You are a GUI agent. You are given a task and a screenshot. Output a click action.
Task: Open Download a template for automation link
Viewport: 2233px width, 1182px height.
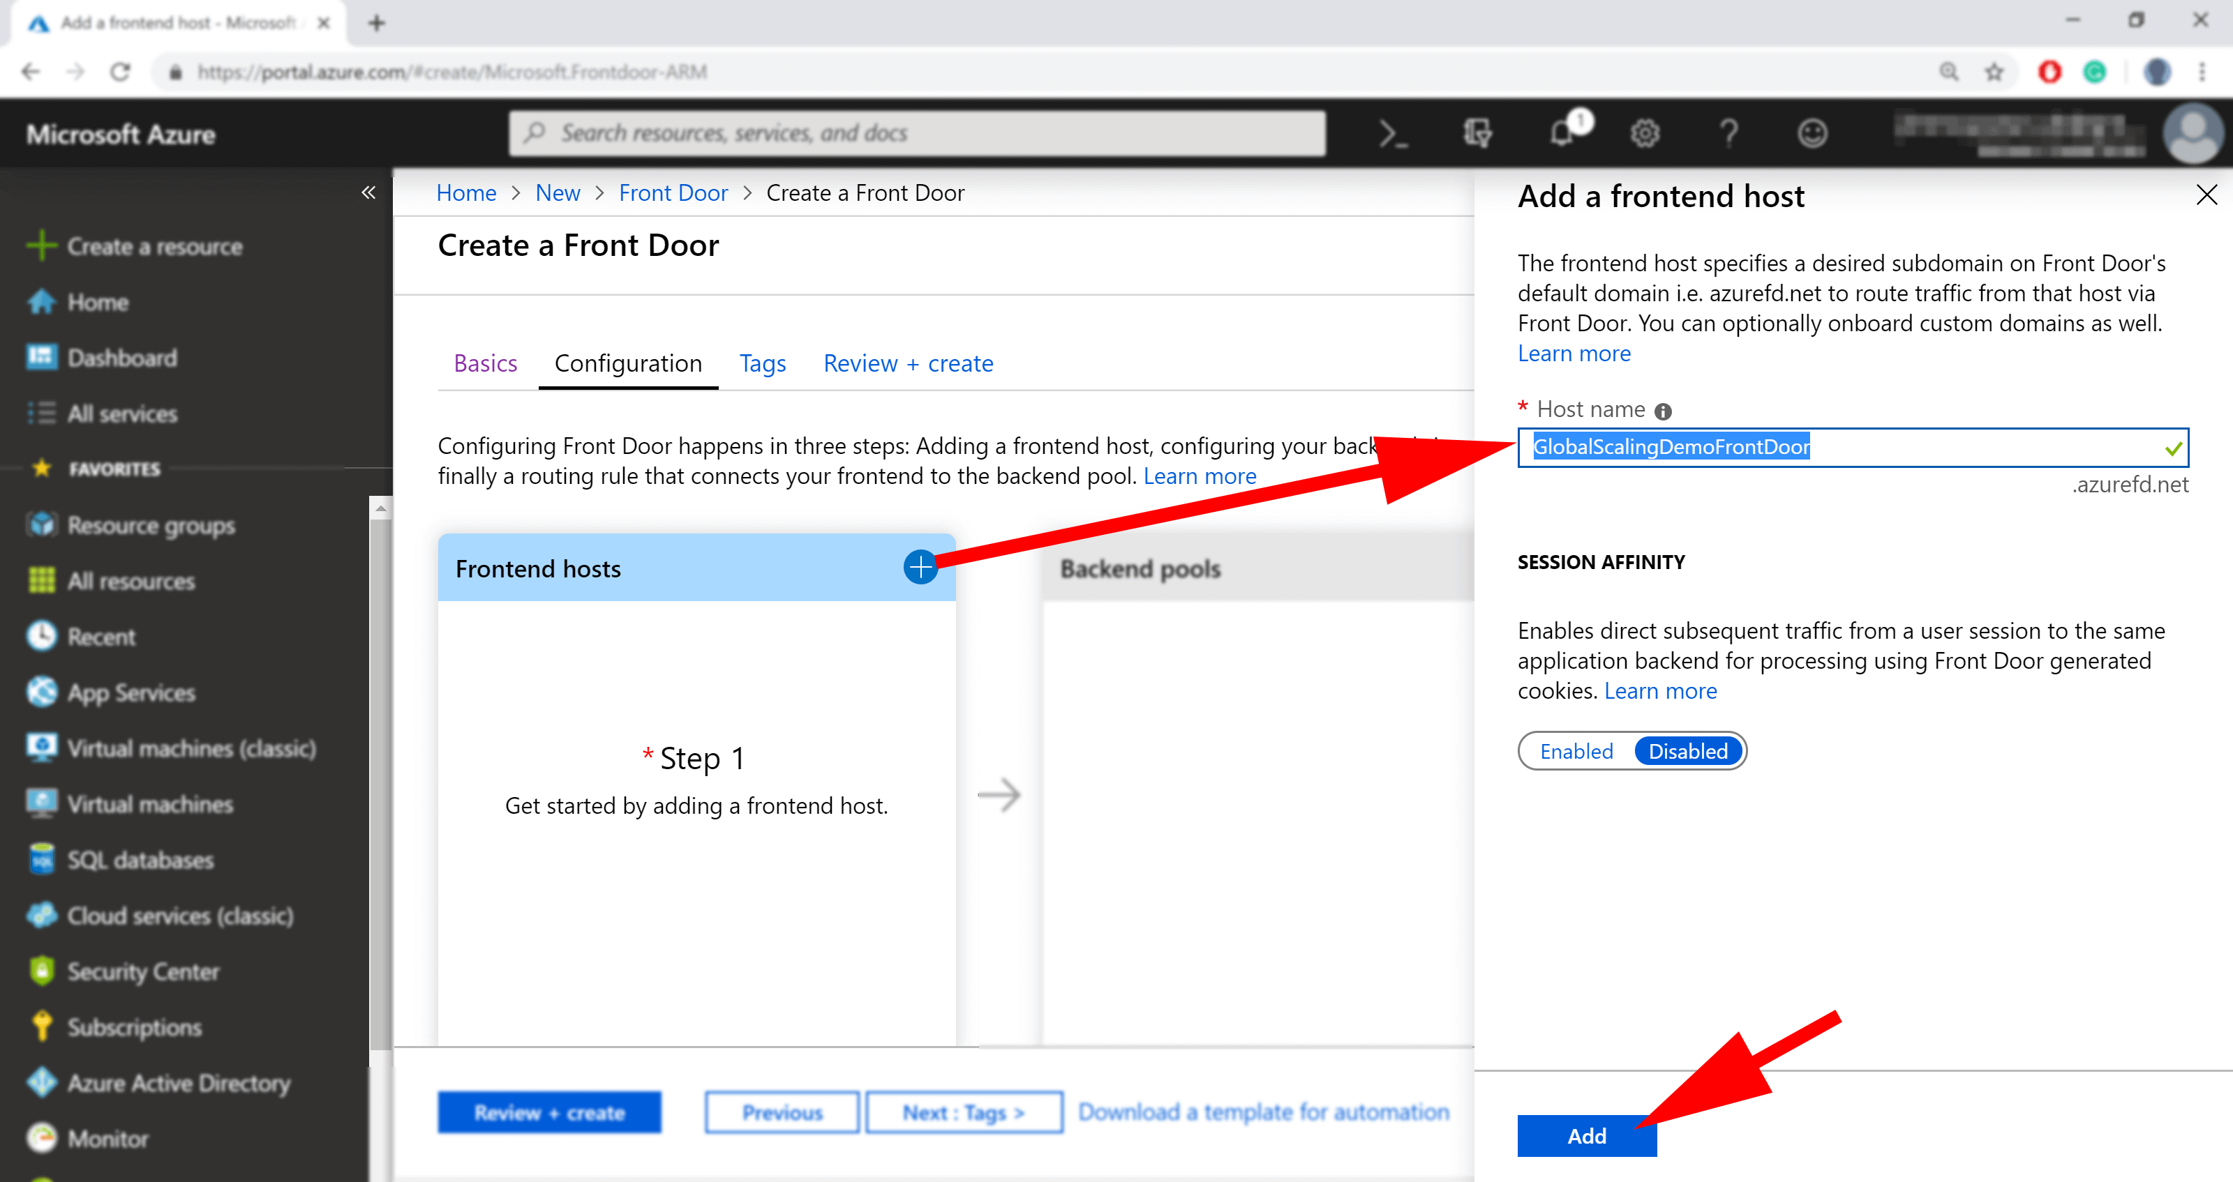(x=1263, y=1112)
